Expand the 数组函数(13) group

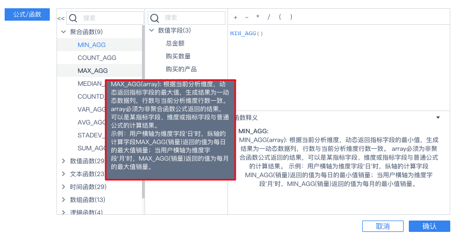(x=63, y=199)
